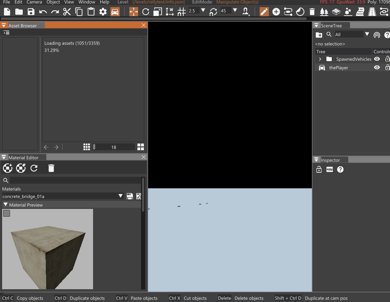Click Asset Browser forward arrow
The image size is (390, 302).
coord(56,147)
